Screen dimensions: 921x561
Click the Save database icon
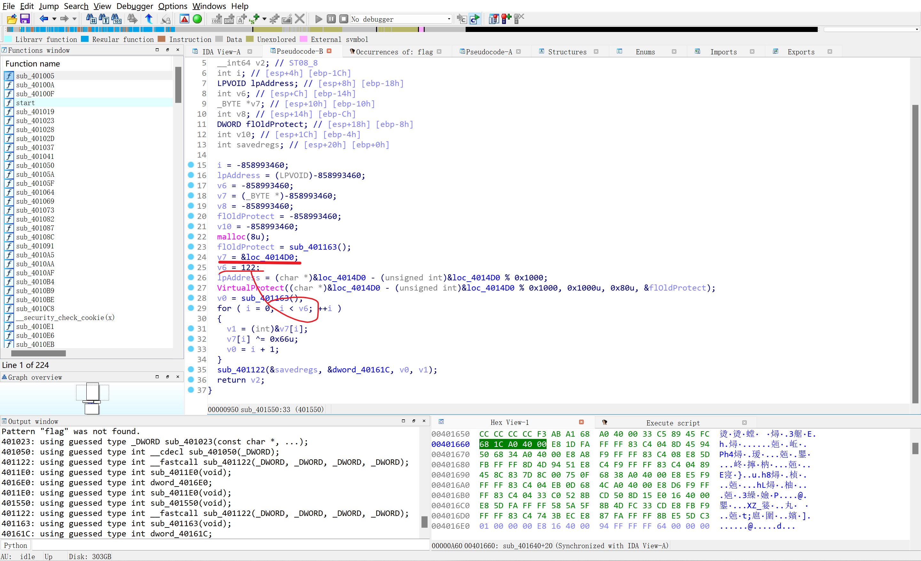[x=25, y=19]
